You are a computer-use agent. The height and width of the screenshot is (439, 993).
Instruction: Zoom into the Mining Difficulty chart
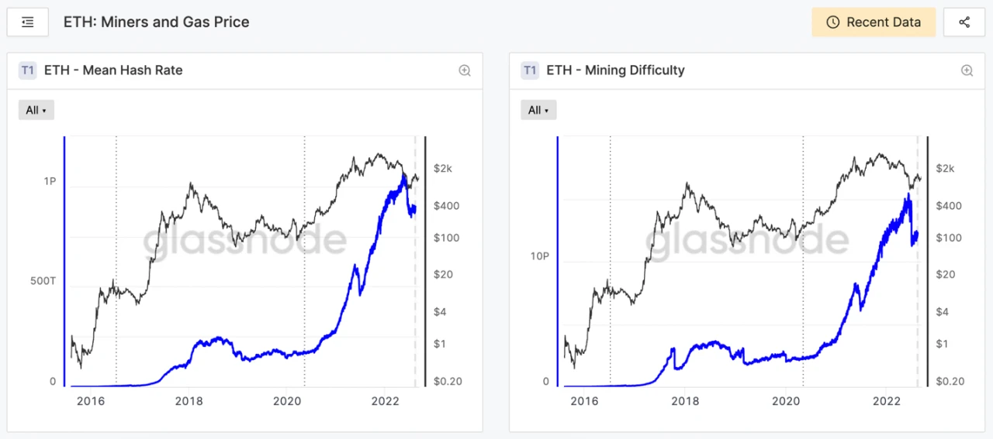pyautogui.click(x=967, y=70)
